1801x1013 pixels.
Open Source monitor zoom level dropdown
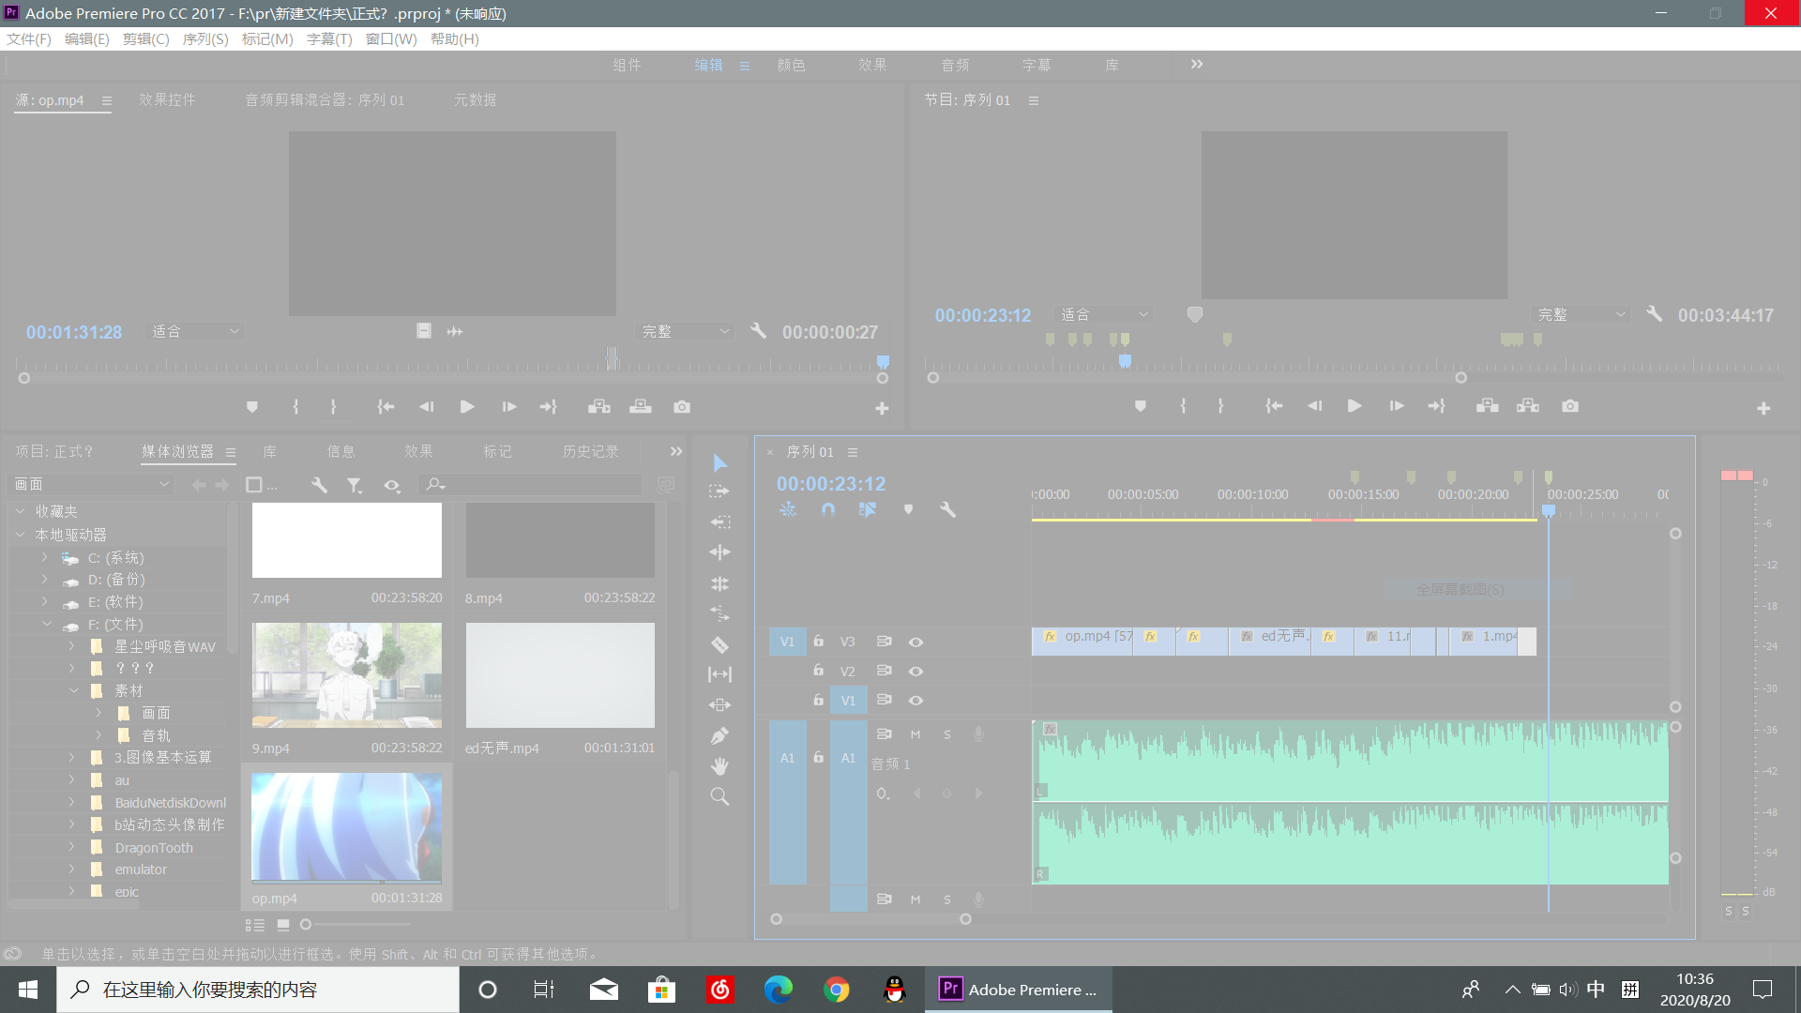195,331
